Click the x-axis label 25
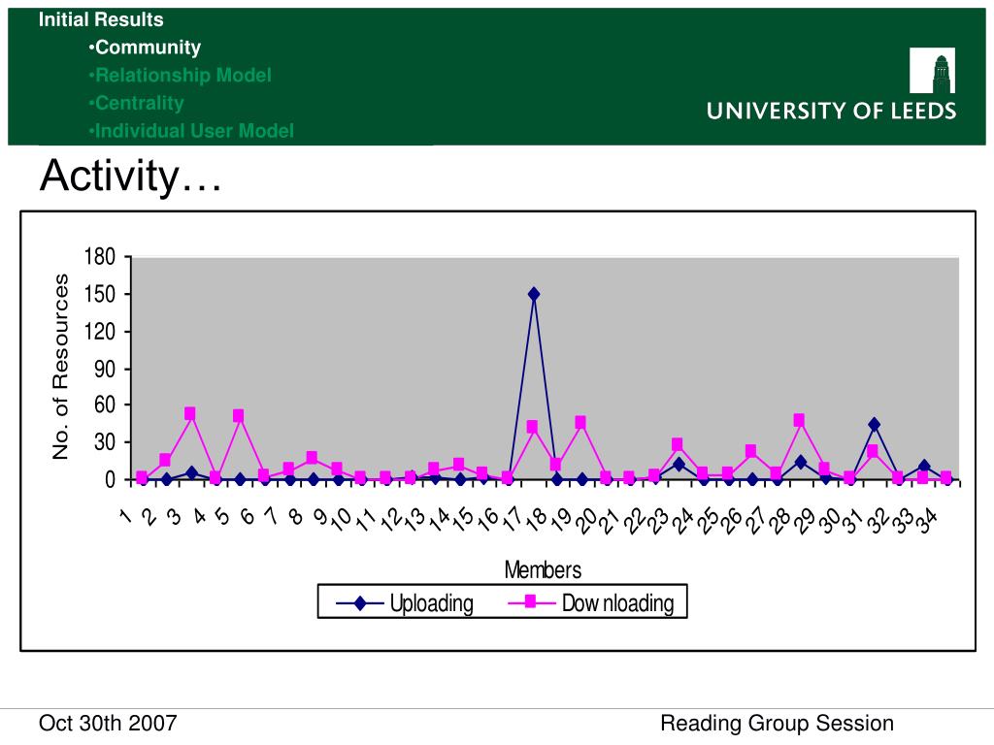 (x=707, y=521)
